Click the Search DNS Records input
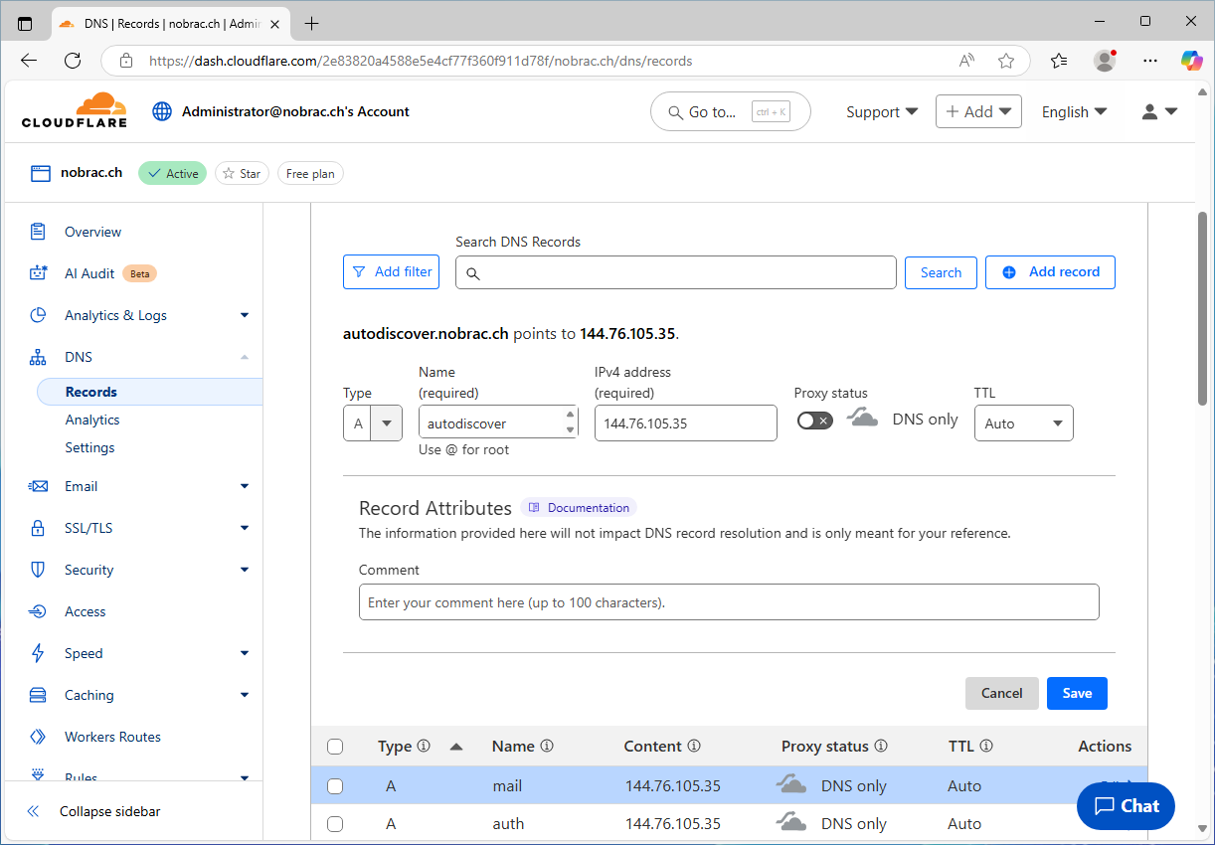The width and height of the screenshot is (1215, 845). (676, 272)
